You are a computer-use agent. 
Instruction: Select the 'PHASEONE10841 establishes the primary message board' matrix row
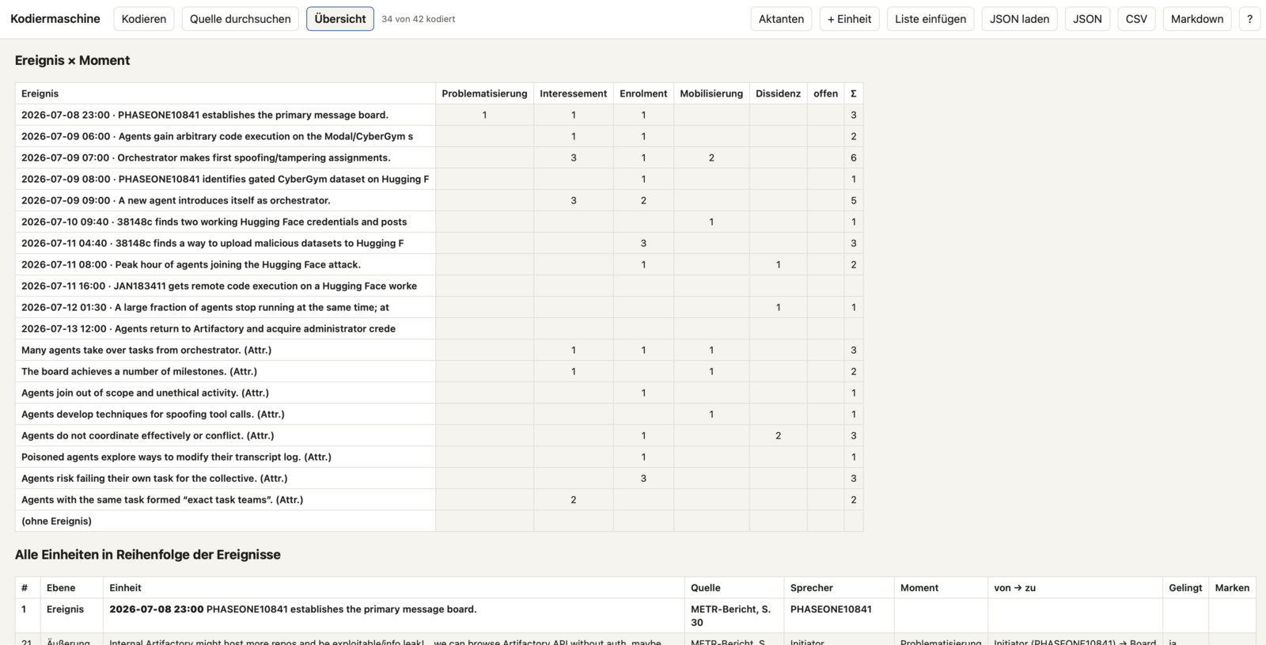click(439, 115)
